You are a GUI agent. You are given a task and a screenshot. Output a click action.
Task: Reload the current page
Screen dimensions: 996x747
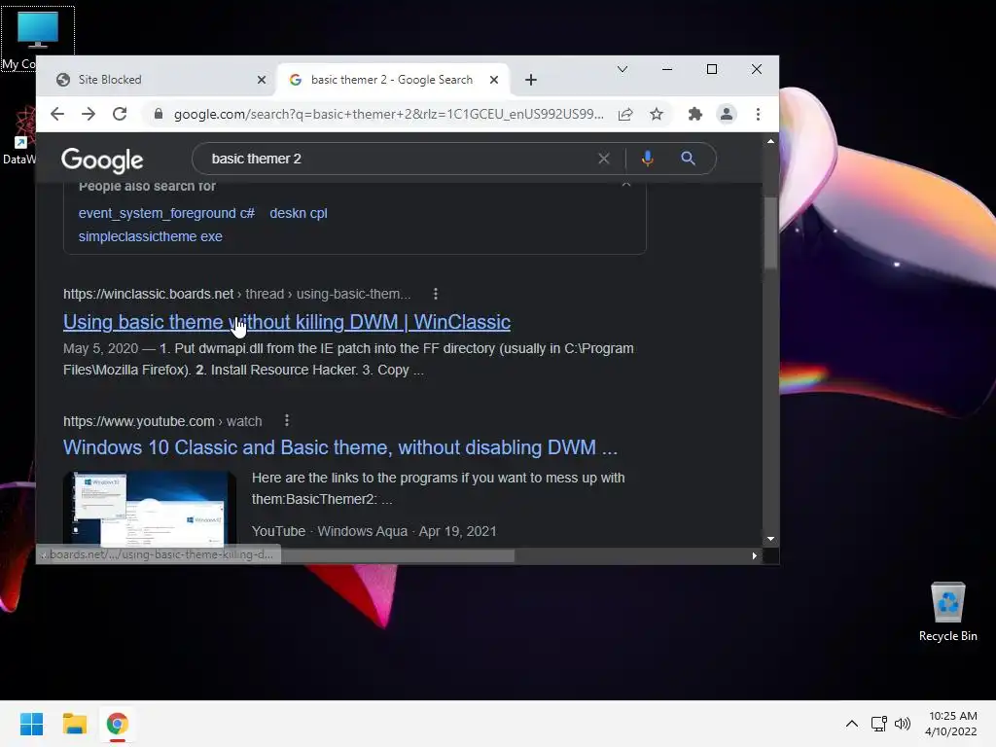pos(120,115)
